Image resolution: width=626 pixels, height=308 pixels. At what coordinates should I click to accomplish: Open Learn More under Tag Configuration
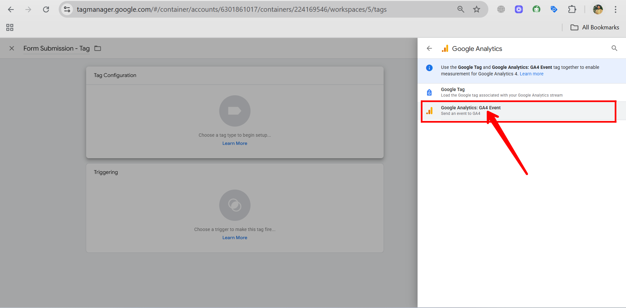tap(235, 143)
